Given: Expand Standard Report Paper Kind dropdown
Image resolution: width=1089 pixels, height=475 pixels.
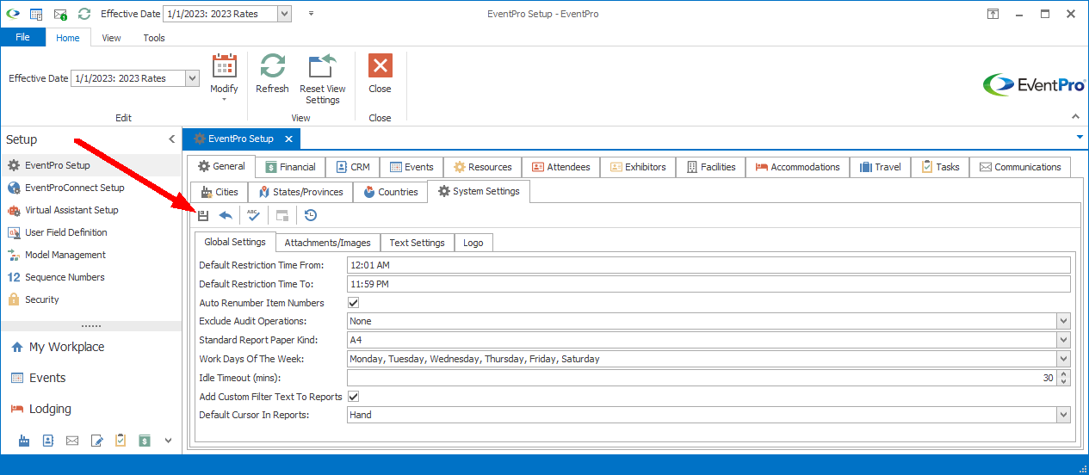Looking at the screenshot, I should (1063, 340).
